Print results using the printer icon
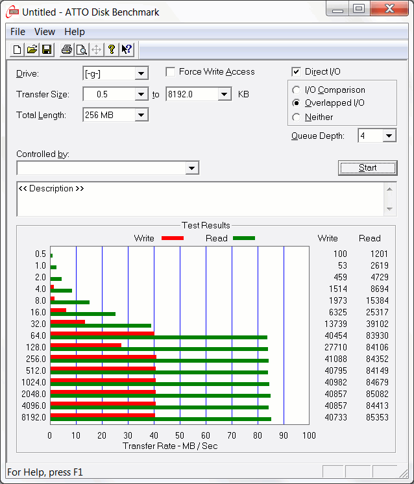Screen dimensions: 414x484 pos(67,50)
